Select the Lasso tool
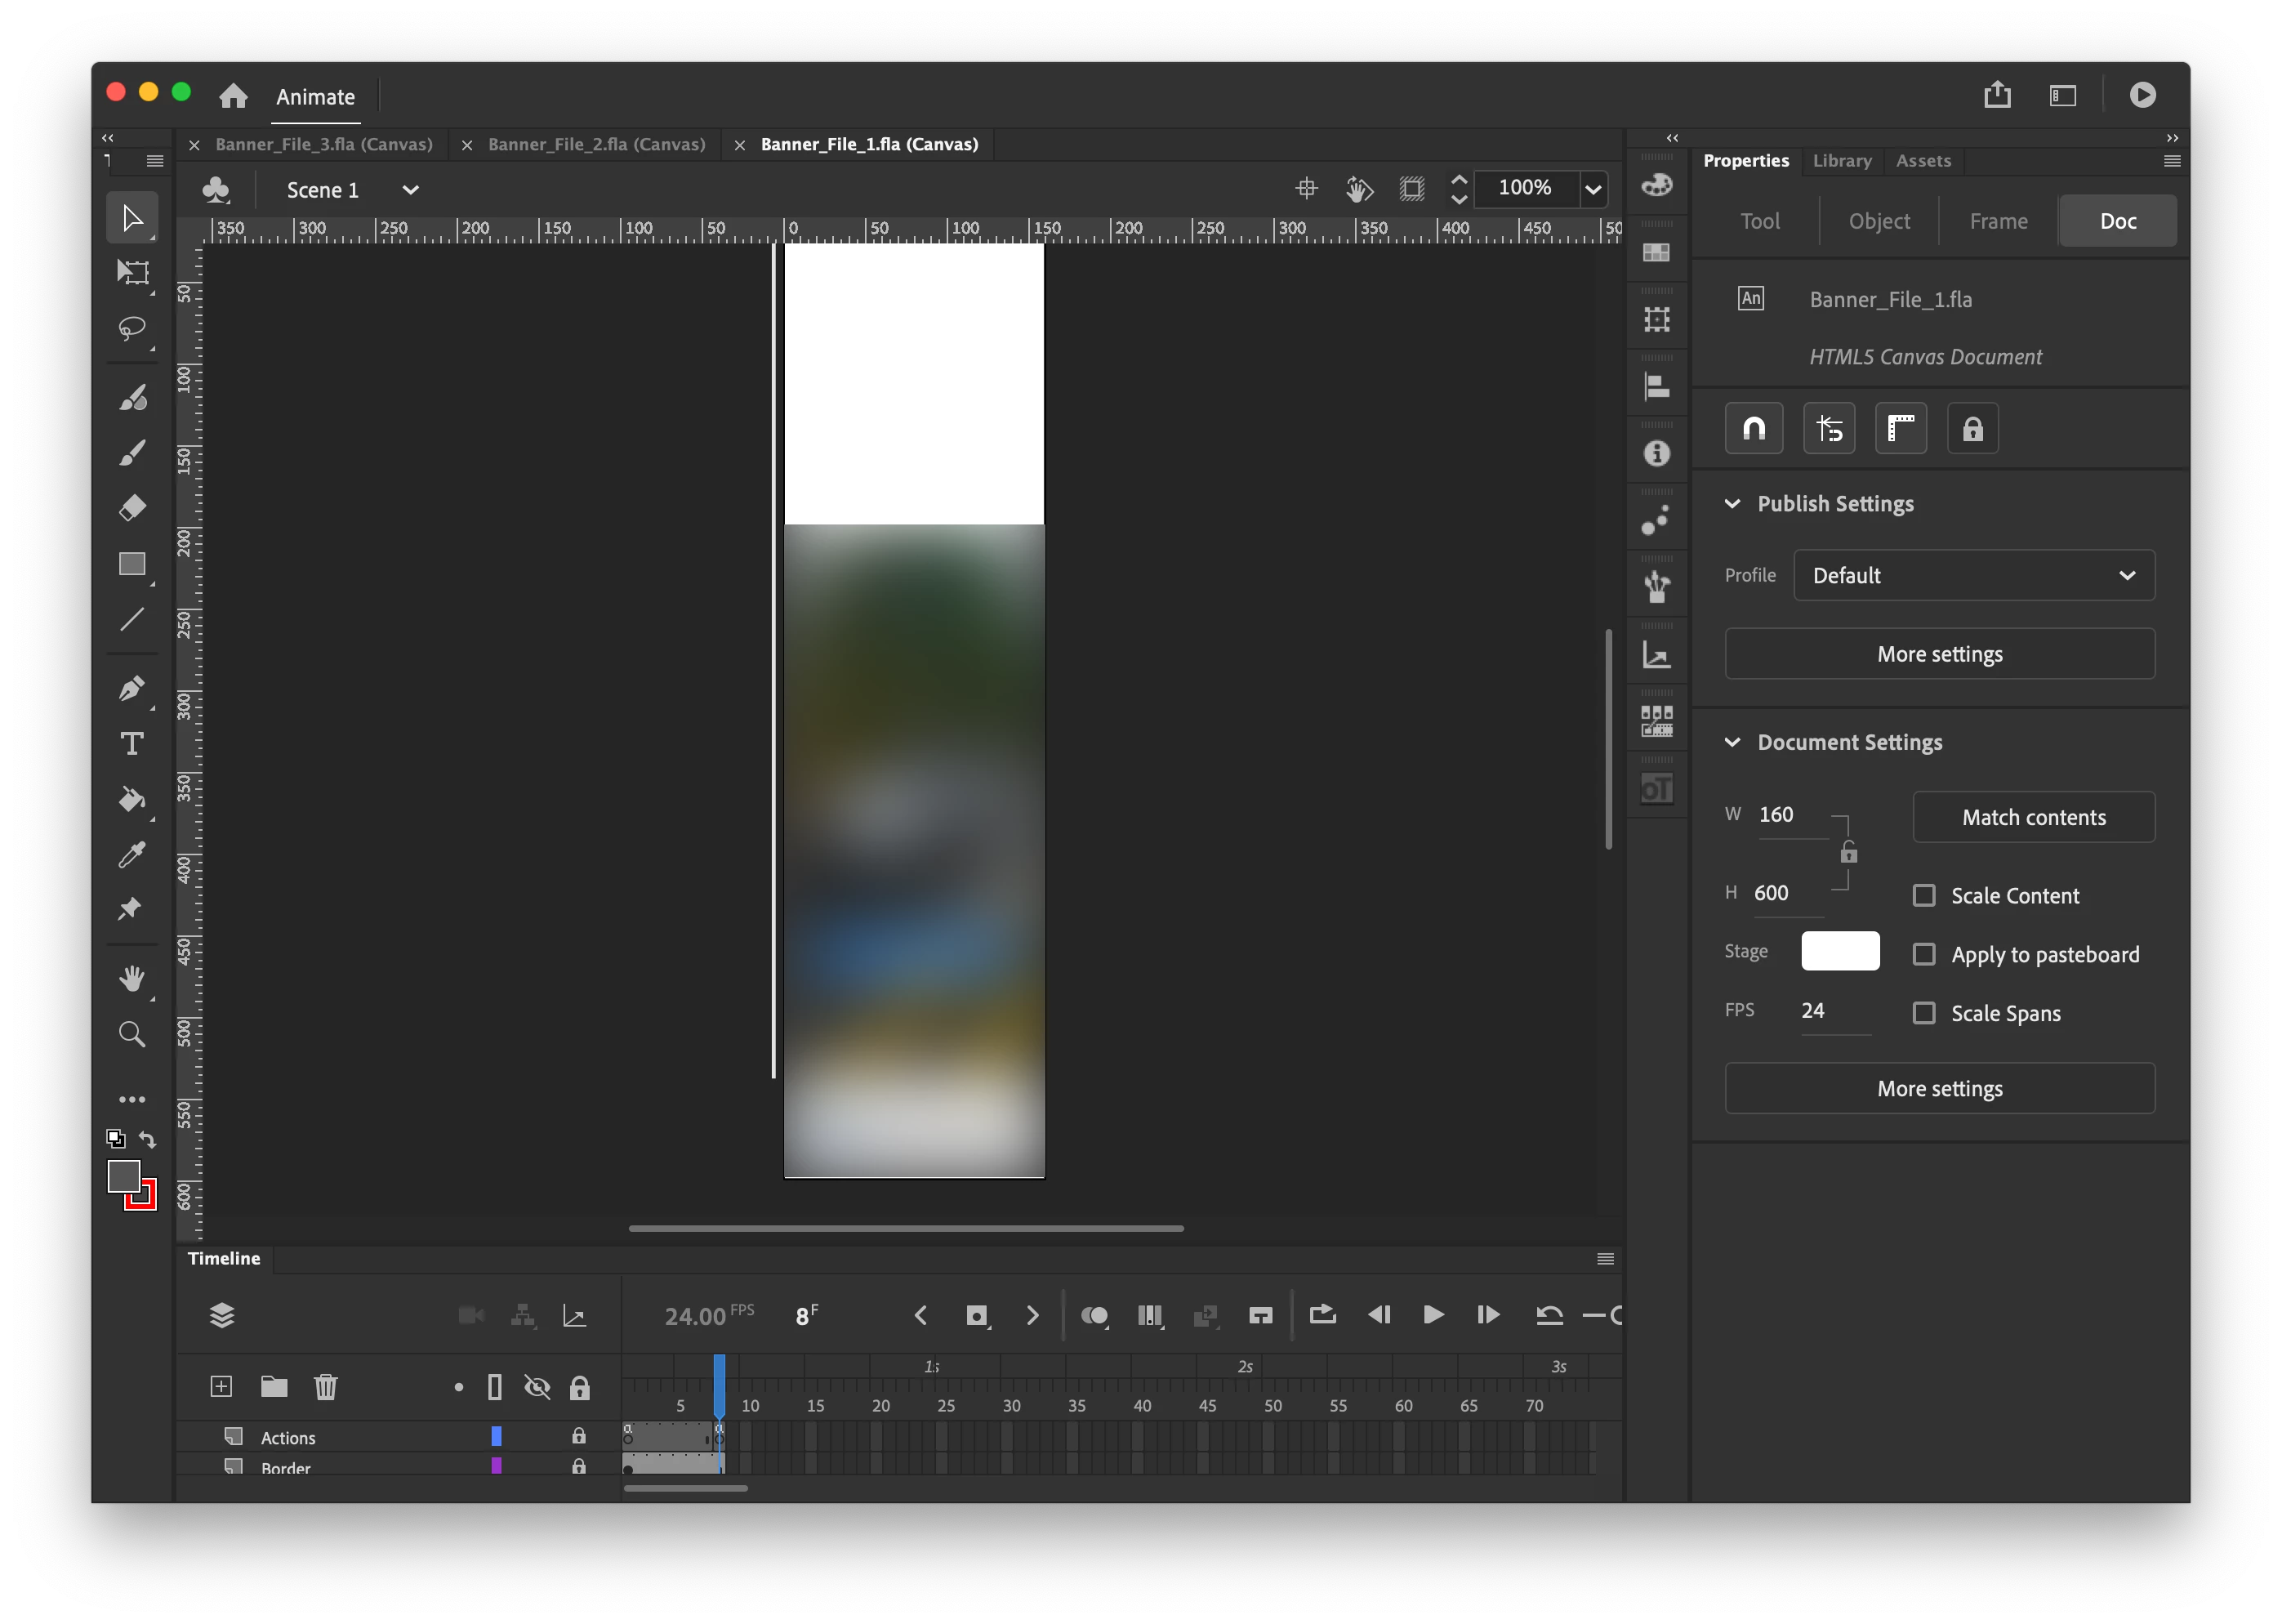The width and height of the screenshot is (2282, 1624). coord(132,328)
